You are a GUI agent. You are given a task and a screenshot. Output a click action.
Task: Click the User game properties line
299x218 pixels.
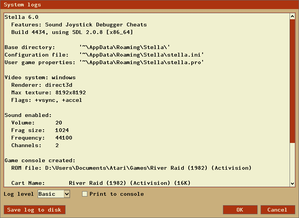(x=104, y=62)
